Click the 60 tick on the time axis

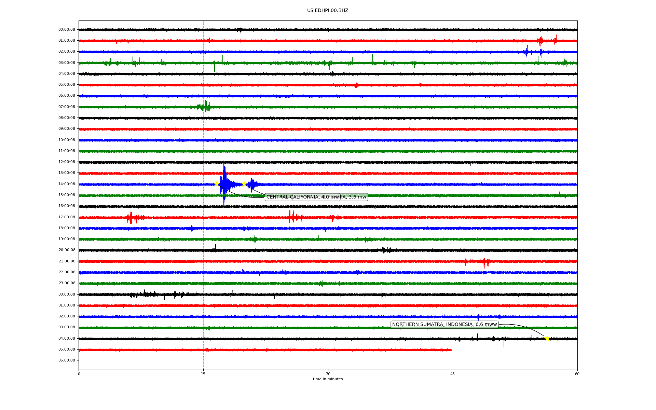[577, 374]
